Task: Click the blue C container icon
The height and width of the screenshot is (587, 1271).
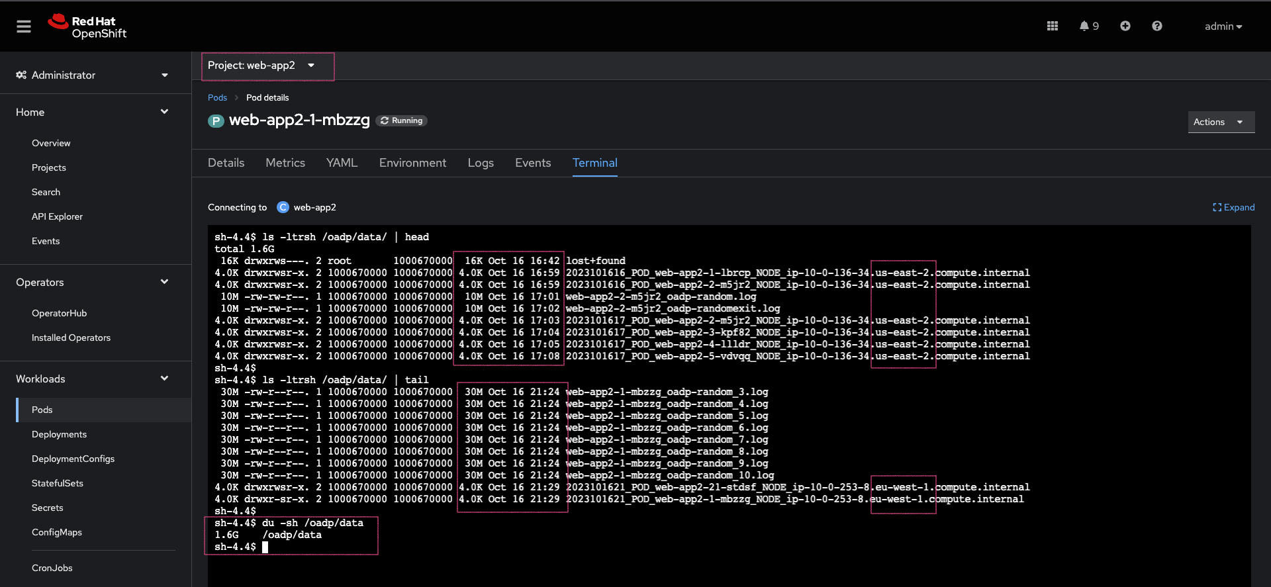Action: tap(283, 208)
